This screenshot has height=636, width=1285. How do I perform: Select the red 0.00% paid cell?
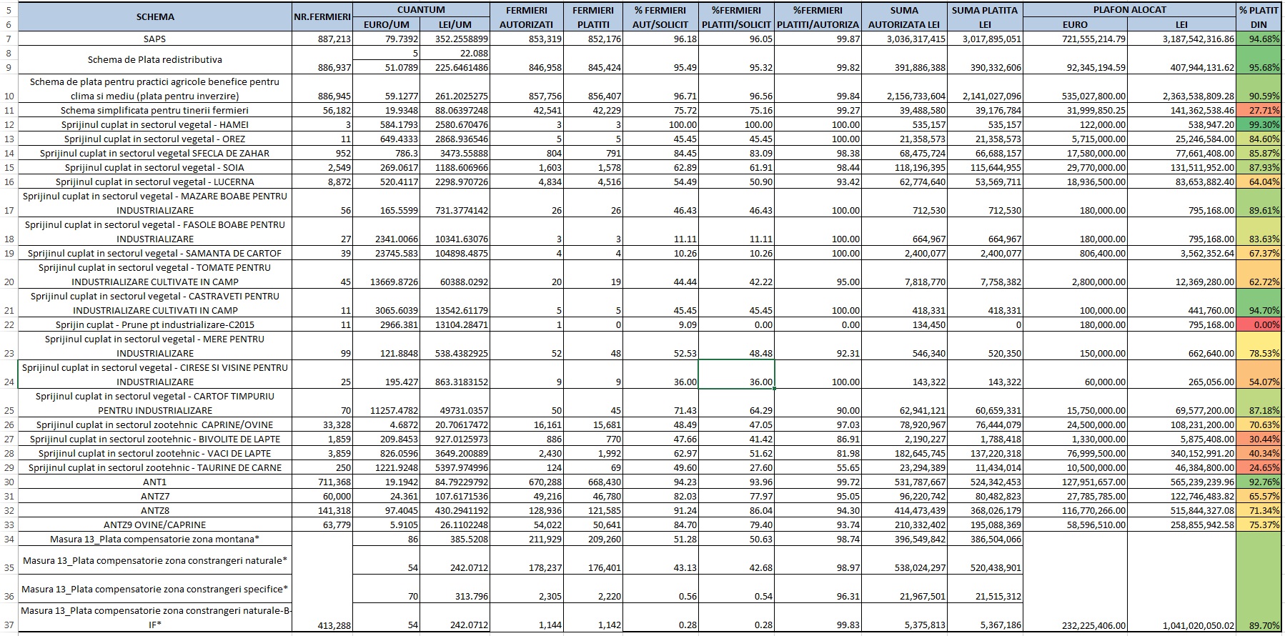coord(1260,325)
